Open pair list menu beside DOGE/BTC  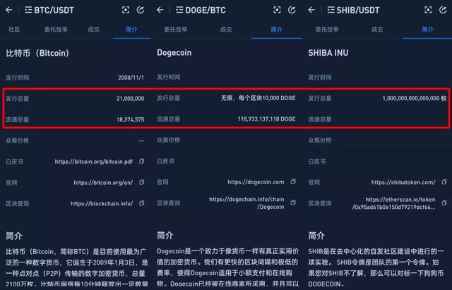[179, 10]
